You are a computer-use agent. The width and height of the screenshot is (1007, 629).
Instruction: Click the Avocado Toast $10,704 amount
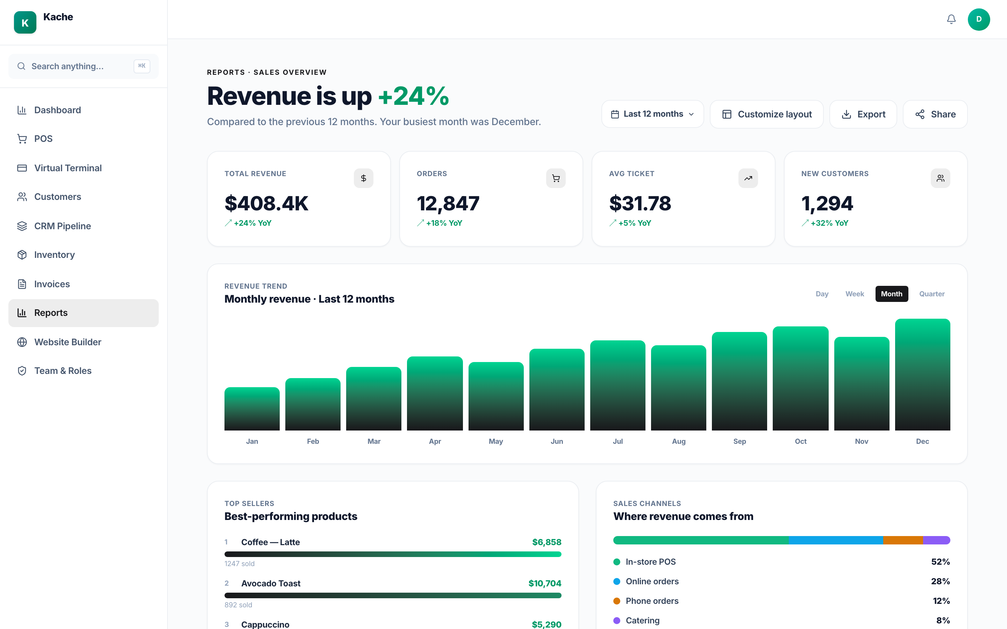click(x=545, y=583)
